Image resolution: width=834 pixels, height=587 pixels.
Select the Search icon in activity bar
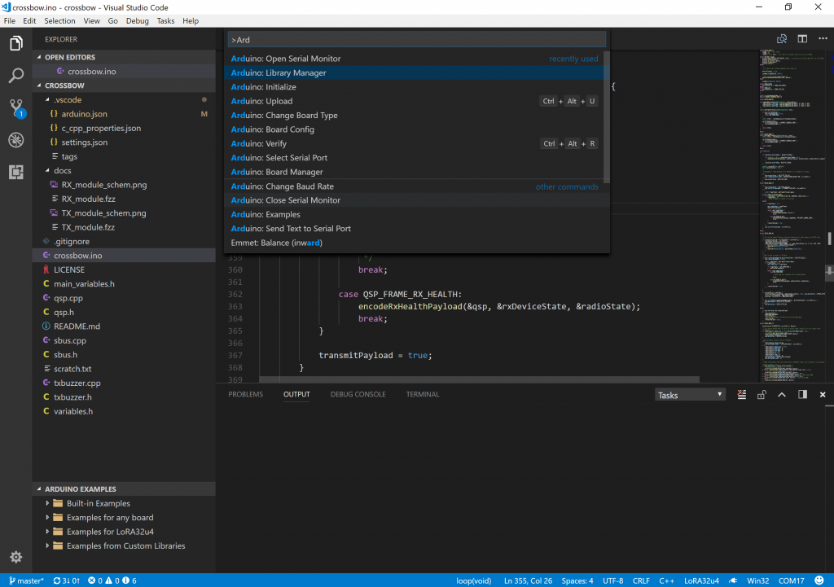(16, 75)
